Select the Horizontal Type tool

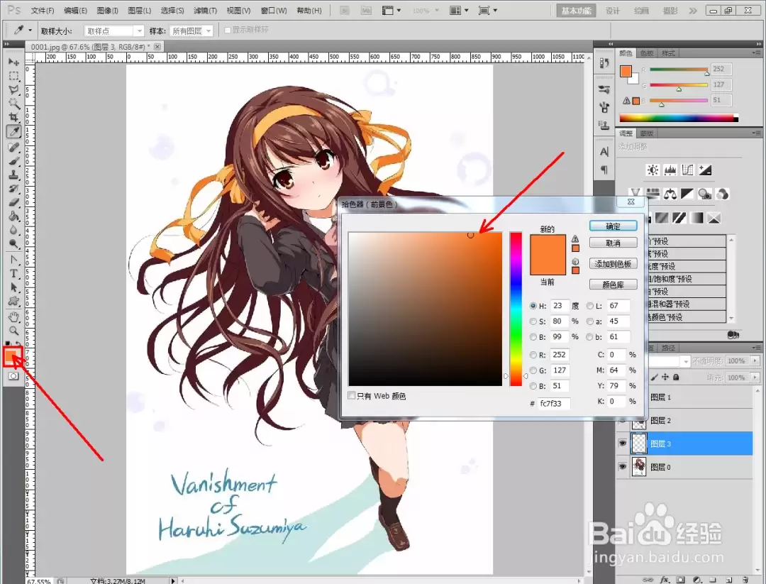coord(13,274)
